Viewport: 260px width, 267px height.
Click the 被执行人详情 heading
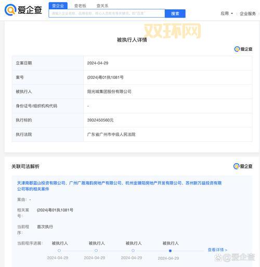(132, 40)
